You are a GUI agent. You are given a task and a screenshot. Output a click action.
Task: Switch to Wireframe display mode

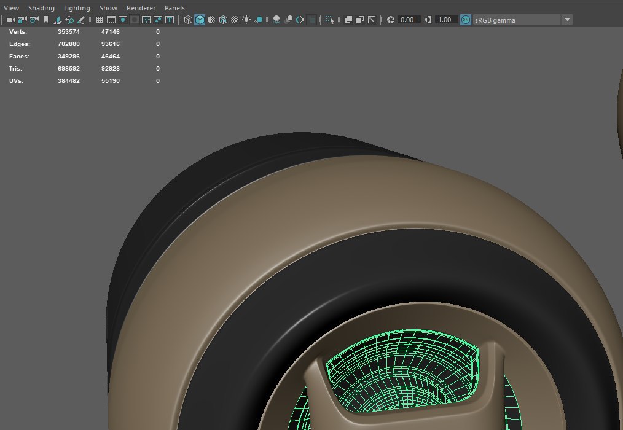[x=188, y=20]
